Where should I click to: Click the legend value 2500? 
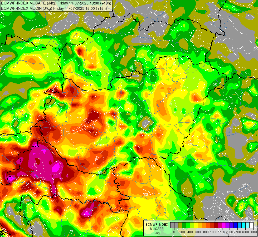[237, 232]
